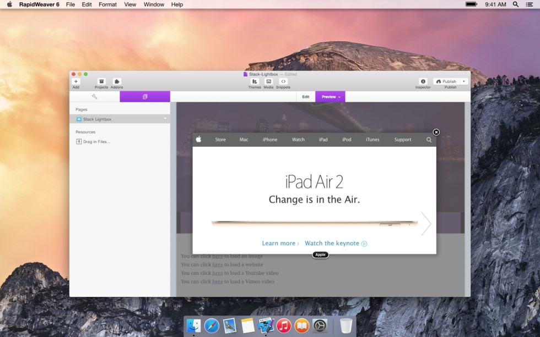This screenshot has width=540, height=337.
Task: Click the Learn more link
Action: click(x=280, y=243)
